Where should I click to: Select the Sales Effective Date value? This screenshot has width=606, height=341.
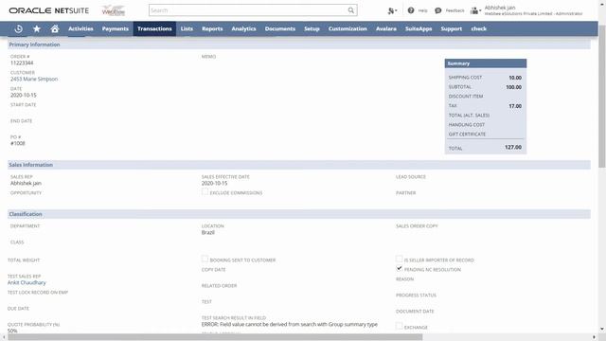215,183
